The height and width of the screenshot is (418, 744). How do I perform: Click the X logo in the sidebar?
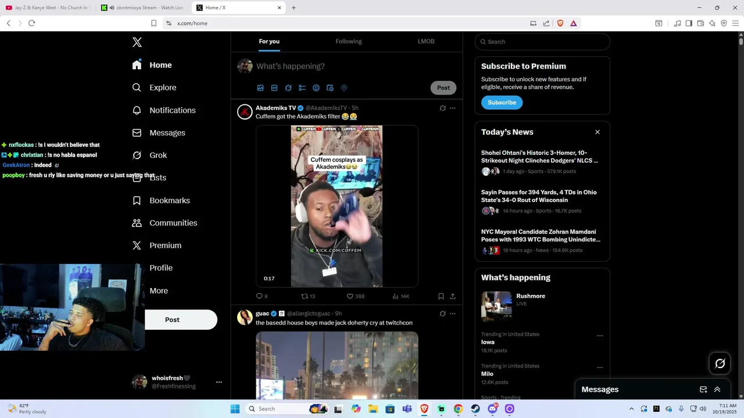pos(137,42)
